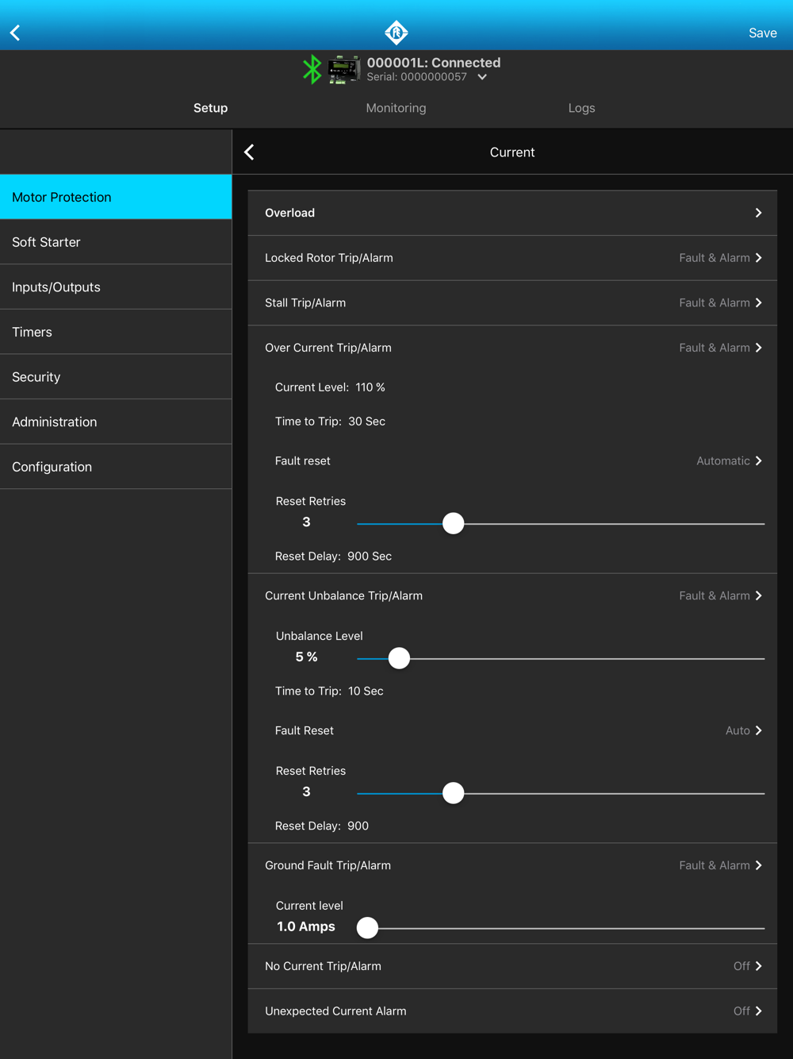Tap the device thumbnail image
The width and height of the screenshot is (793, 1059).
[344, 70]
